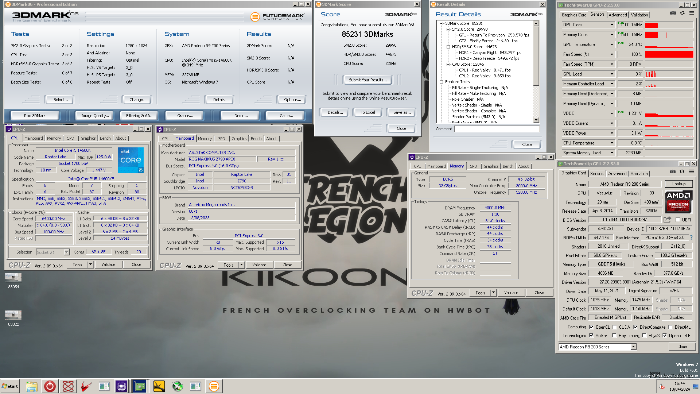Toggle the CUDA checkbox
Viewport: 700px width, 394px height.
pyautogui.click(x=615, y=327)
